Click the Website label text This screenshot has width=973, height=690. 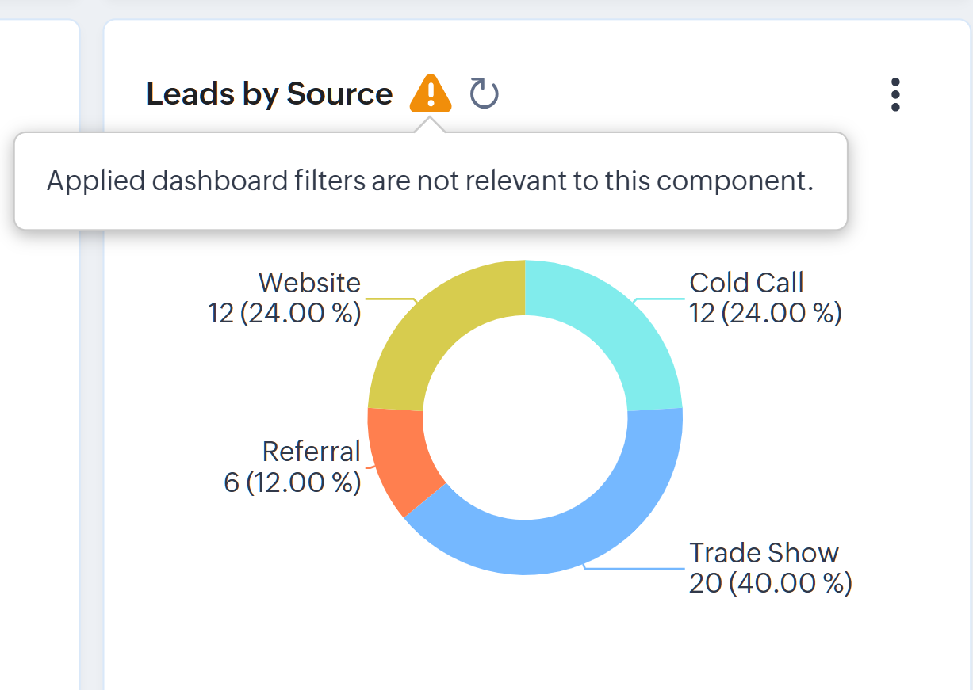tap(309, 283)
